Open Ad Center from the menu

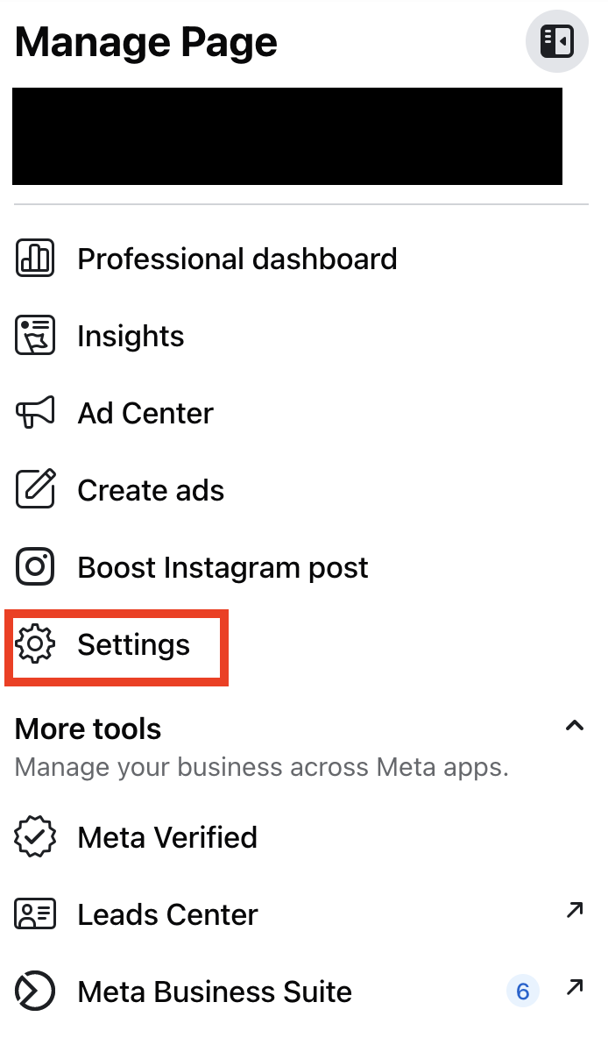click(145, 413)
